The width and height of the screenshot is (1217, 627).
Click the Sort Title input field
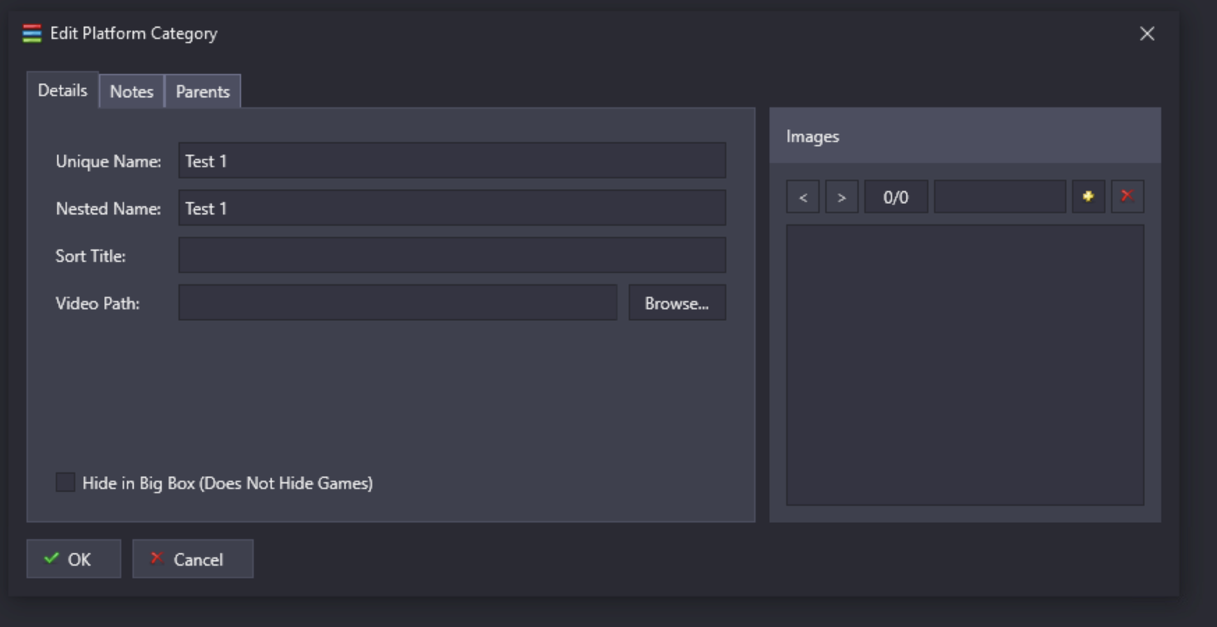pos(452,255)
